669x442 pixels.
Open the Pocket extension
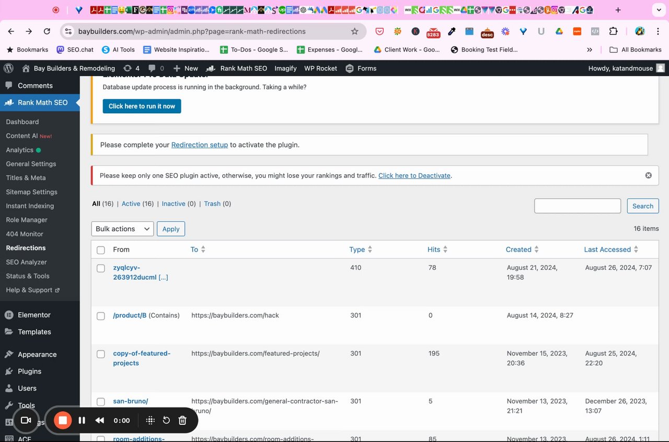(379, 31)
